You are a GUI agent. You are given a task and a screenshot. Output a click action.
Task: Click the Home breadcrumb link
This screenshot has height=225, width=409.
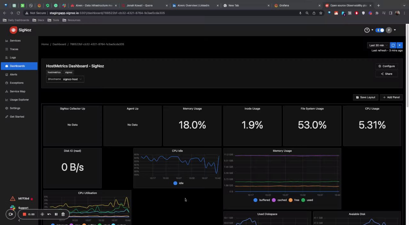[45, 44]
